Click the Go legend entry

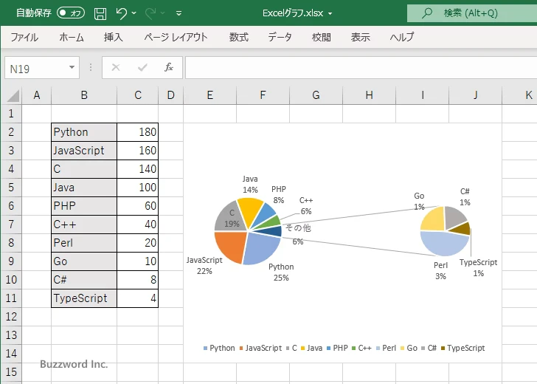coord(409,348)
